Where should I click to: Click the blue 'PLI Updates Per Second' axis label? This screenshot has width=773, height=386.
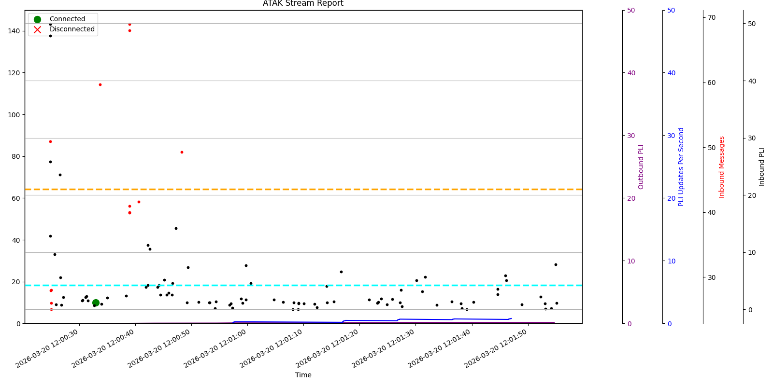(x=681, y=166)
